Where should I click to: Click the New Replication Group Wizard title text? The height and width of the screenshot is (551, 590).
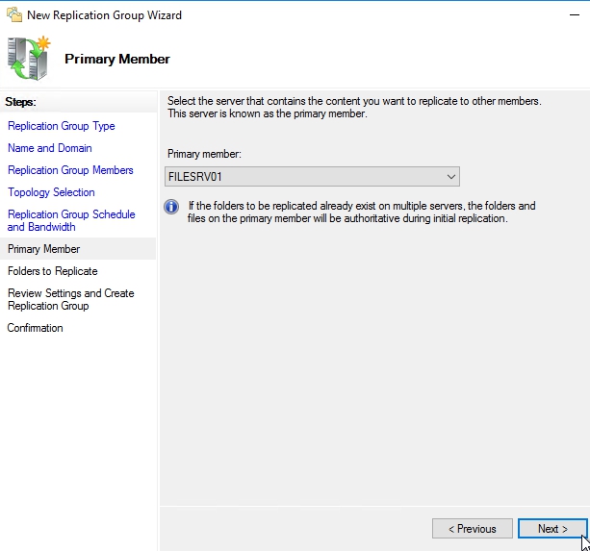point(104,14)
